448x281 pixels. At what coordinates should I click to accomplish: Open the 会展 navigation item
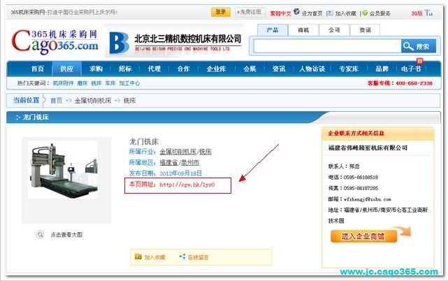coord(250,69)
